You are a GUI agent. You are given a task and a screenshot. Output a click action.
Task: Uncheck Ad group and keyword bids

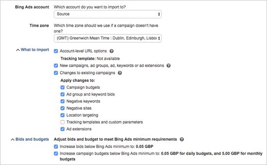62,94
